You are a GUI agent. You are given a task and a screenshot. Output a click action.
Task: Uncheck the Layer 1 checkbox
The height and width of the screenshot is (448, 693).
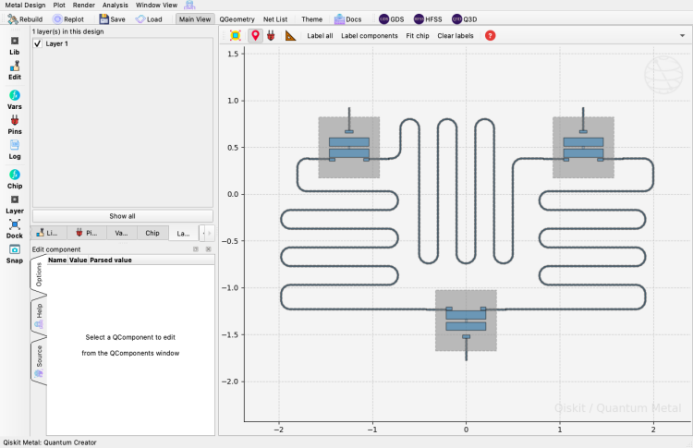pyautogui.click(x=38, y=43)
